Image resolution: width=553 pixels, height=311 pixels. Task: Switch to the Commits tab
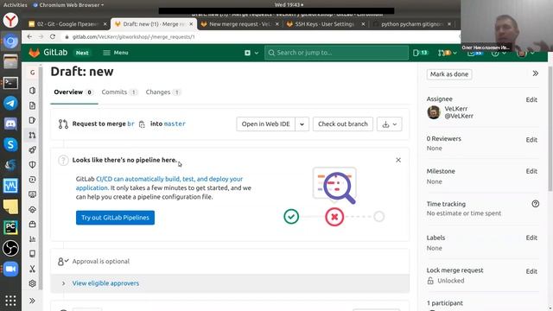(x=119, y=92)
